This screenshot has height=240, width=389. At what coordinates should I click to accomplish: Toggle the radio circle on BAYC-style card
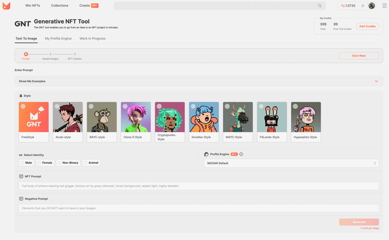(x=91, y=106)
